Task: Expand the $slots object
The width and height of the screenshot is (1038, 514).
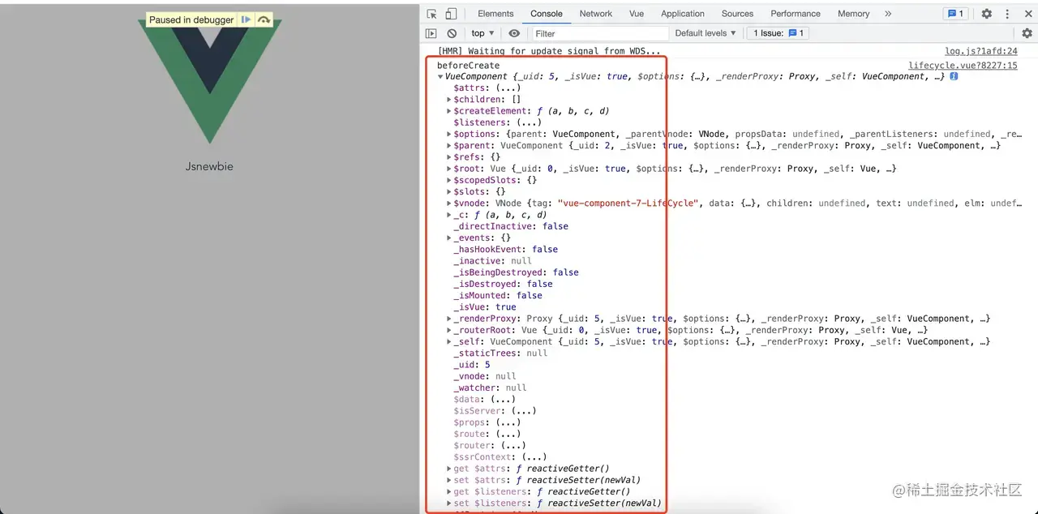Action: point(449,192)
